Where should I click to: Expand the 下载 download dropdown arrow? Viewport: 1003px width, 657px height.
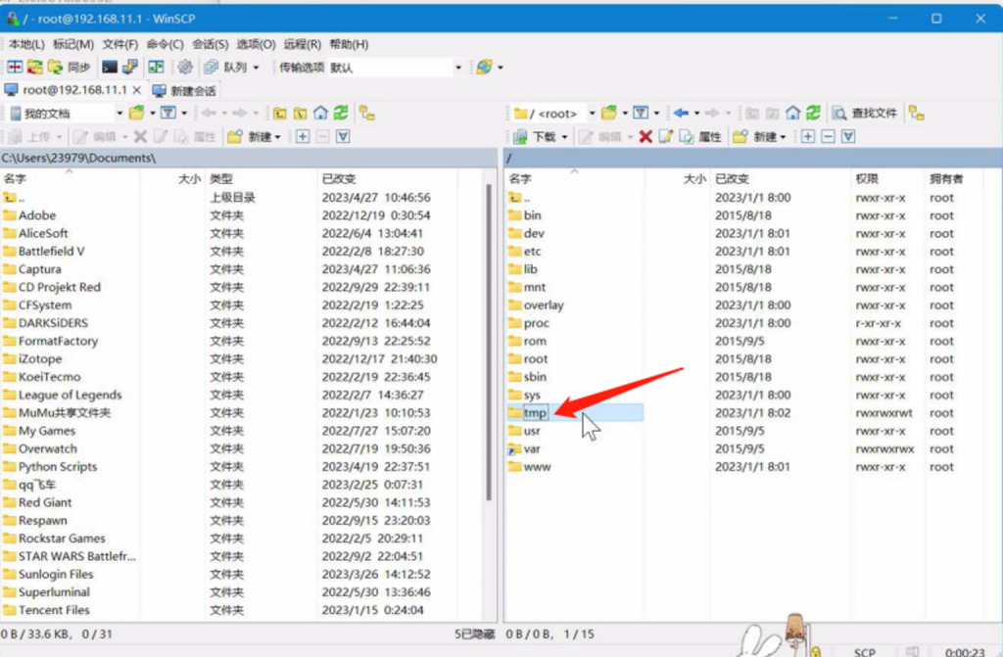click(564, 136)
